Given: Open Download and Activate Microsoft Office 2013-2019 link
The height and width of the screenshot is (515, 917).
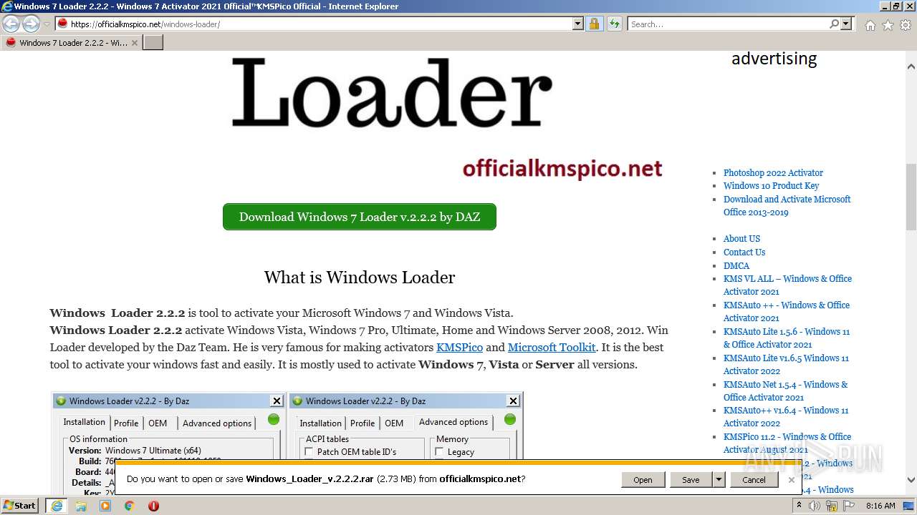Looking at the screenshot, I should [x=787, y=205].
